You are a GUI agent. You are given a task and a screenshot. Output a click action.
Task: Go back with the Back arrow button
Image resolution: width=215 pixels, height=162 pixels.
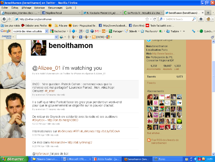point(4,19)
